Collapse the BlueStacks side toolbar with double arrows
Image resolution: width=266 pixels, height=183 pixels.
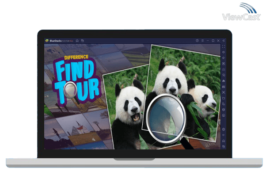(x=224, y=41)
